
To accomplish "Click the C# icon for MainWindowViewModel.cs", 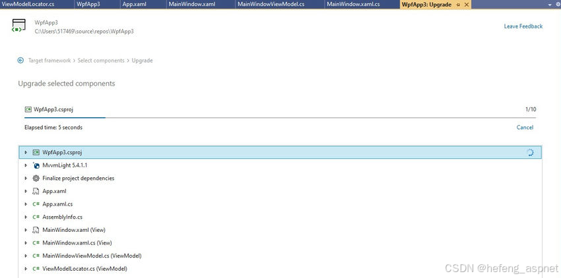I will point(36,256).
